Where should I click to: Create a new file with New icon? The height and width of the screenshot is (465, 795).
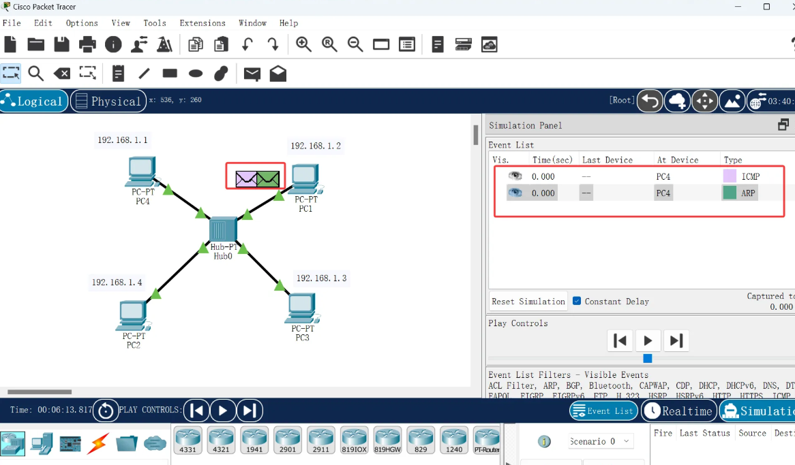click(10, 44)
